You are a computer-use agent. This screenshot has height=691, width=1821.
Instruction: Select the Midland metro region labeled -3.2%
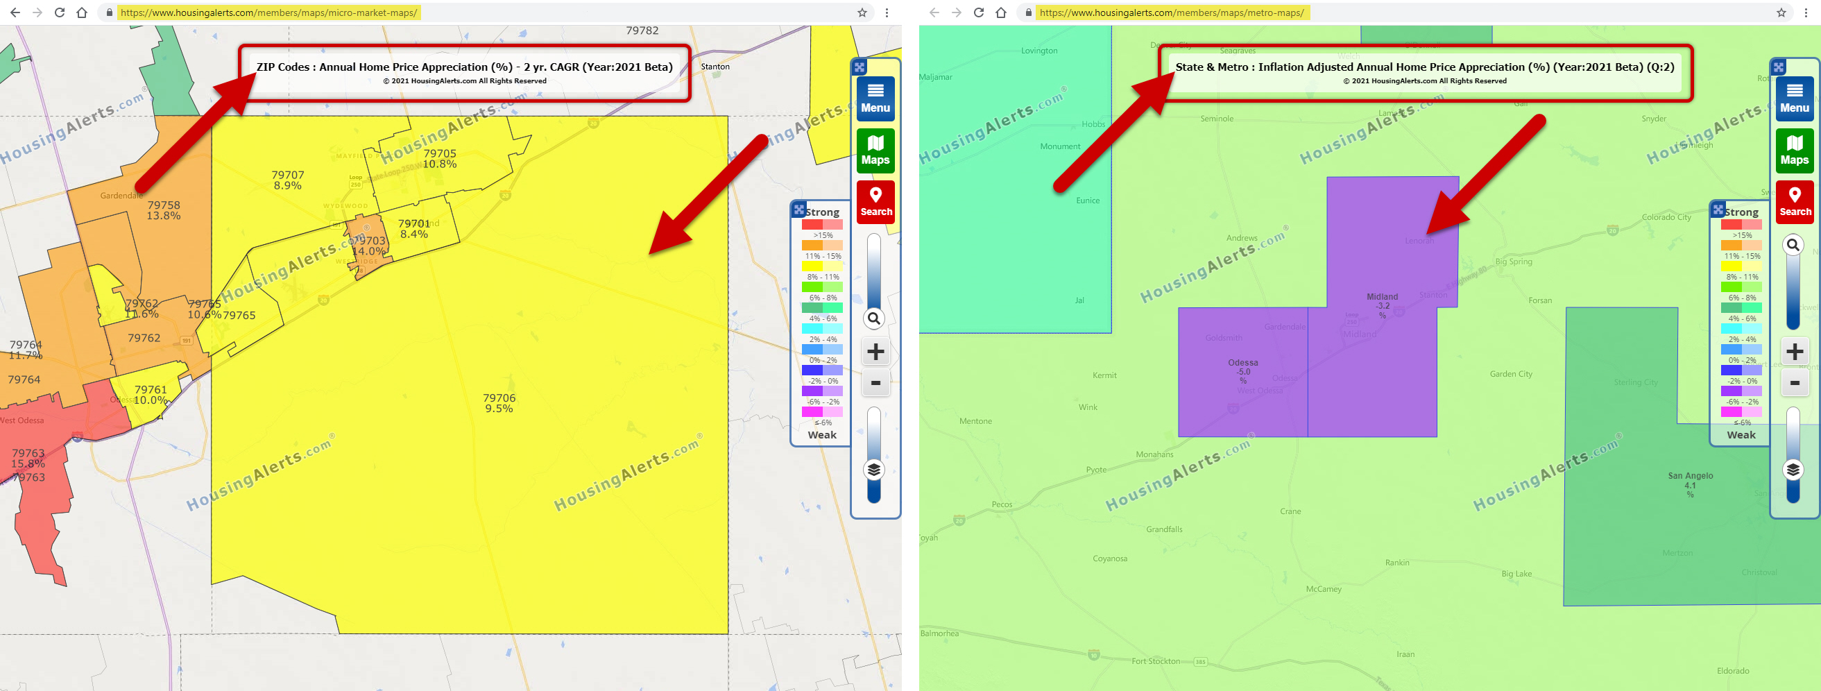tap(1382, 305)
